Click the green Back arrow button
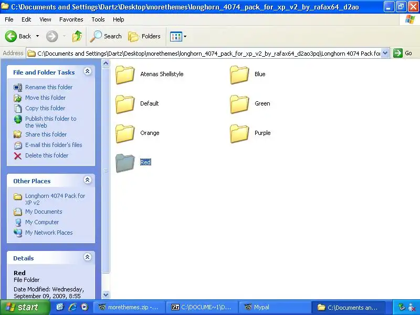 point(10,36)
